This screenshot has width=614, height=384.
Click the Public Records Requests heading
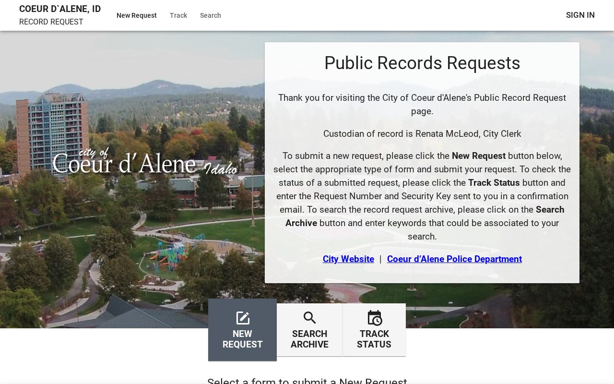coord(422,63)
